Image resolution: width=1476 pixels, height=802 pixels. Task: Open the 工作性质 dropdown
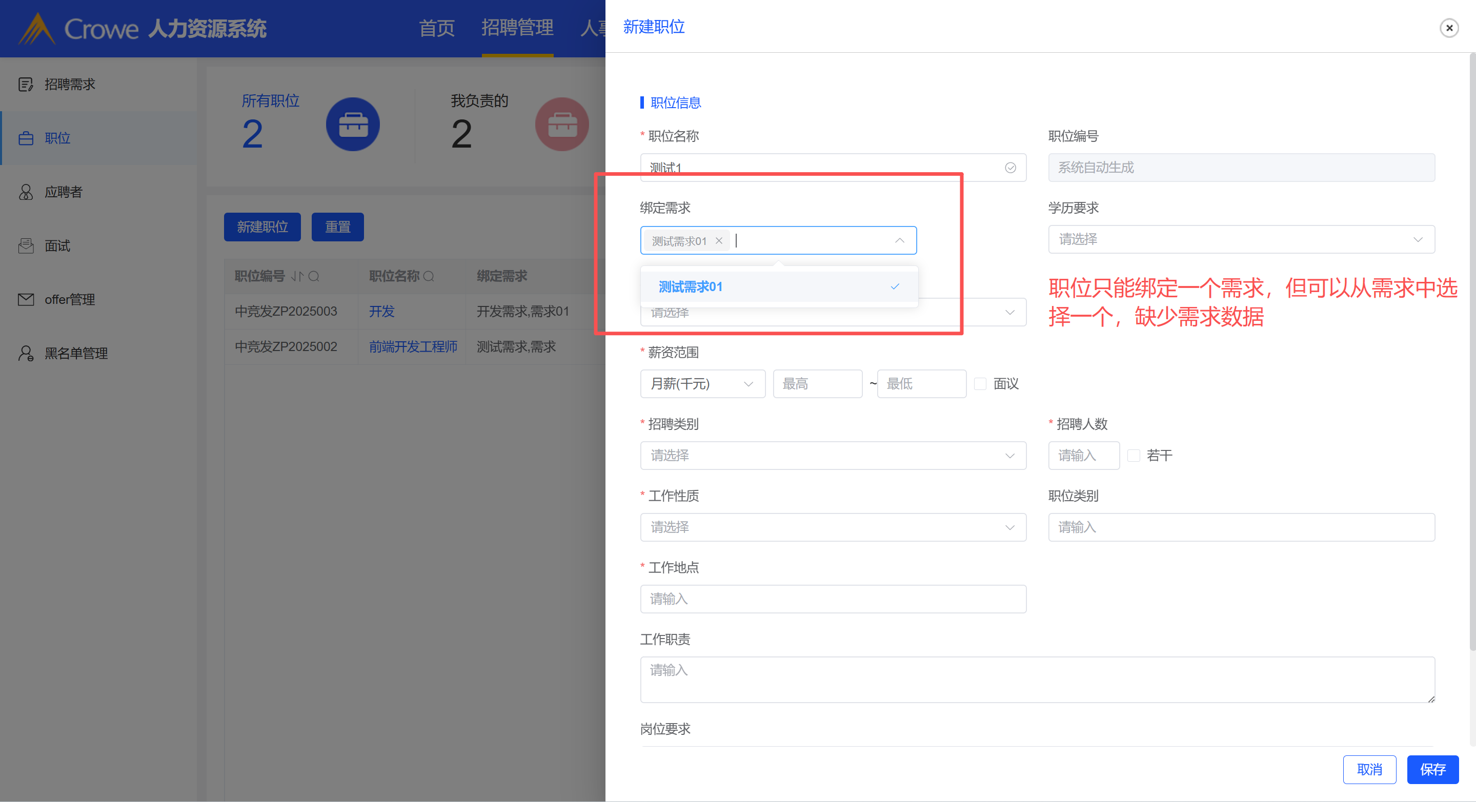coord(833,527)
